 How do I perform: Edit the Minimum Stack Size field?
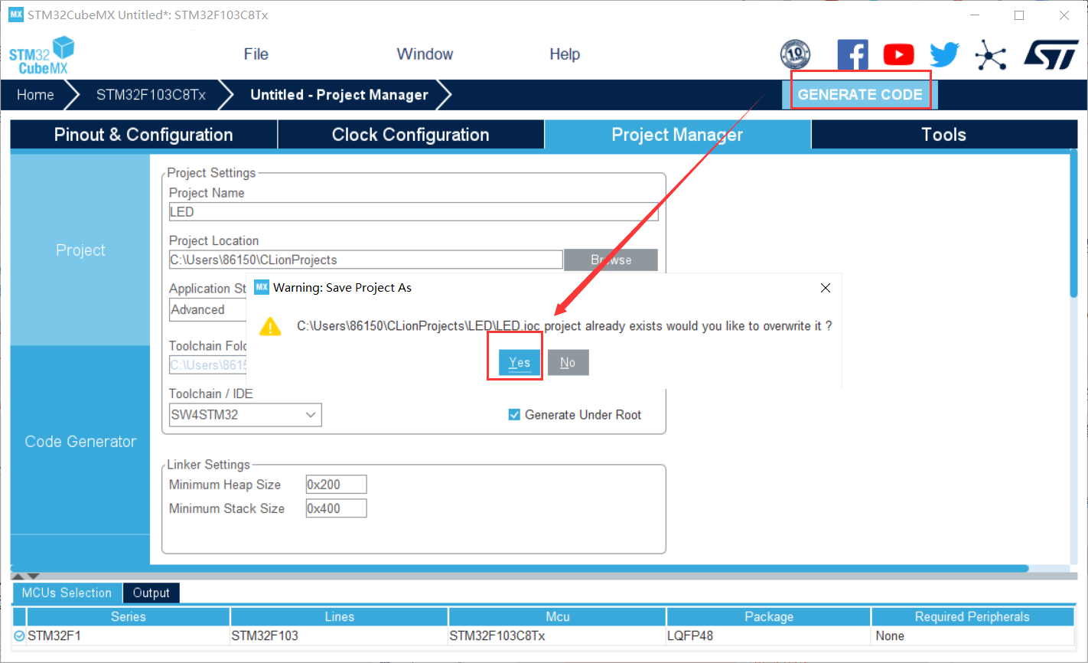(336, 508)
